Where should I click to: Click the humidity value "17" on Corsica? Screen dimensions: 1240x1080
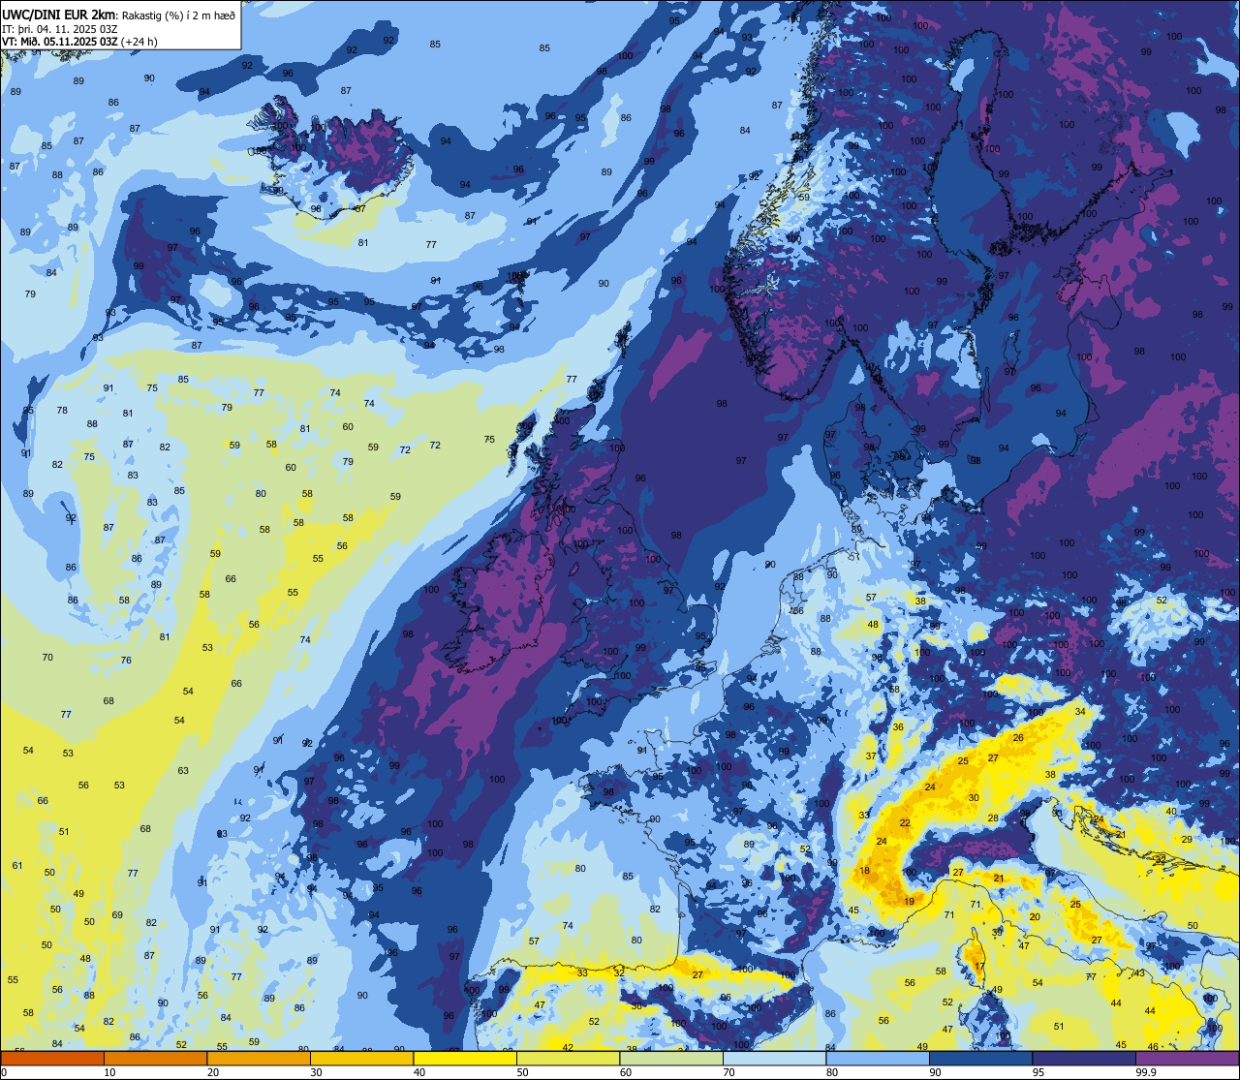[x=979, y=967]
